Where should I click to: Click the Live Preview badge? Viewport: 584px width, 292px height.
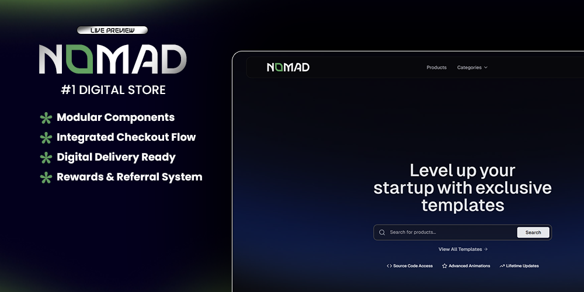(113, 30)
